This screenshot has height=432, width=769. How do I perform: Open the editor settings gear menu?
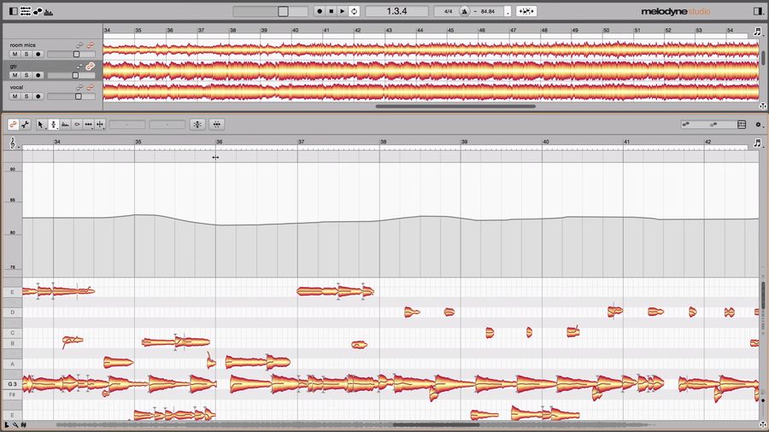[x=758, y=125]
